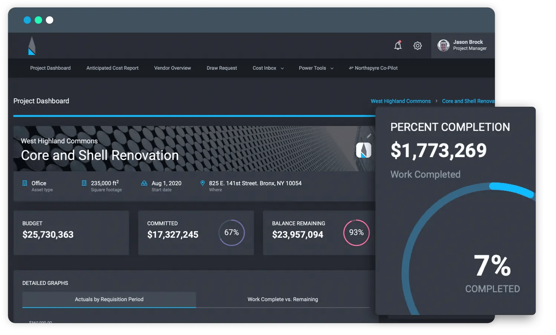Open Jason Brock's profile menu
The width and height of the screenshot is (556, 335).
tap(463, 45)
